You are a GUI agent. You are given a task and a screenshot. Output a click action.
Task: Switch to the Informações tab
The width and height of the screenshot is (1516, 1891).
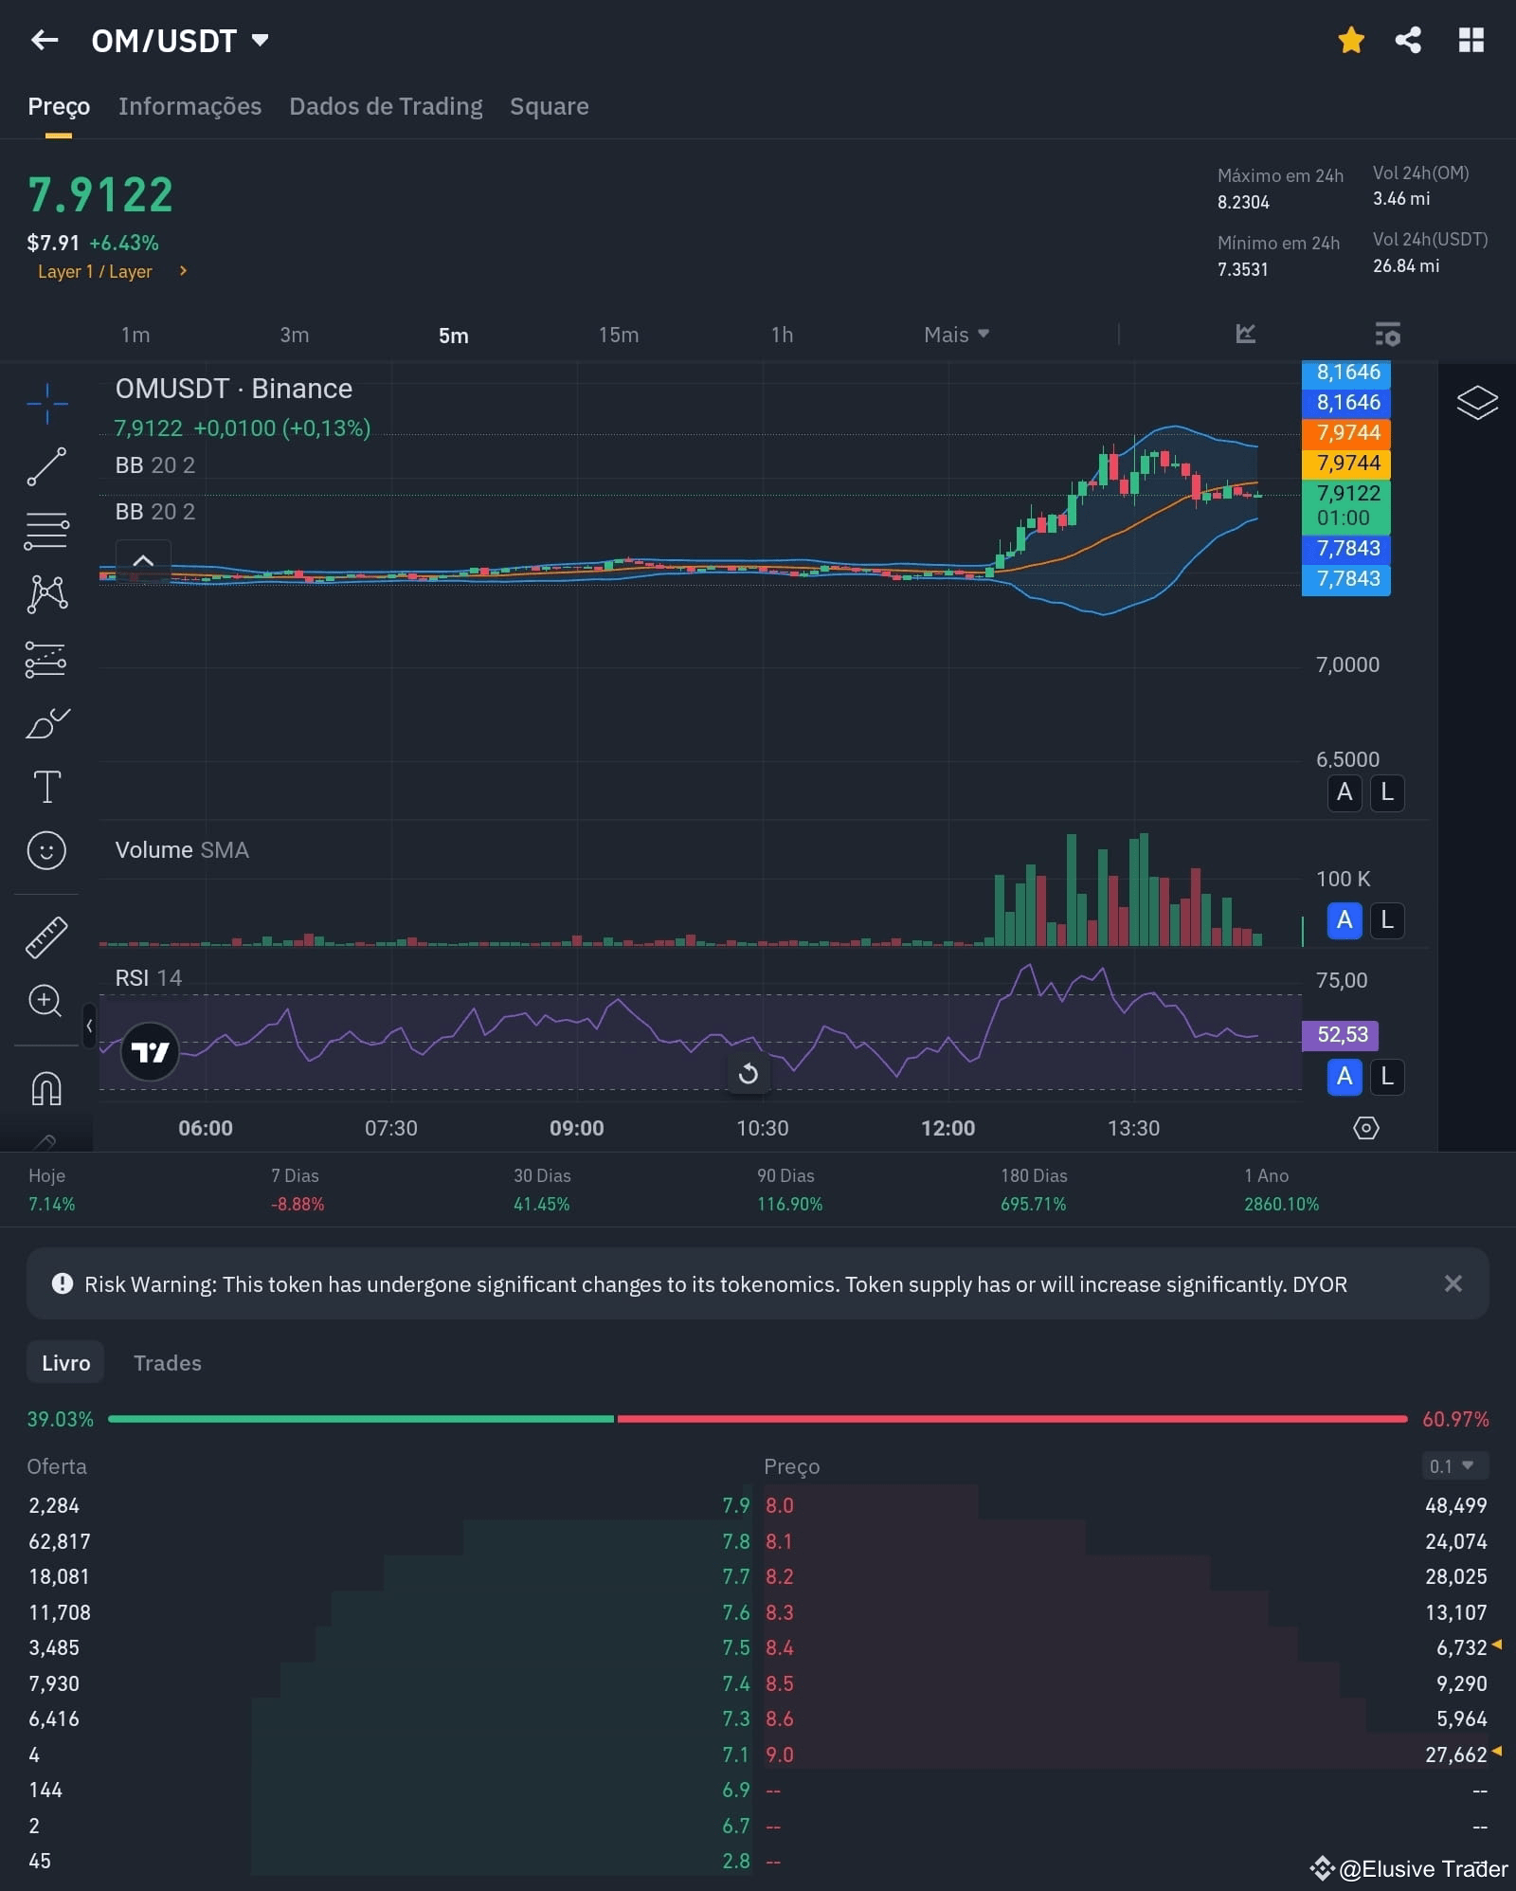point(189,106)
